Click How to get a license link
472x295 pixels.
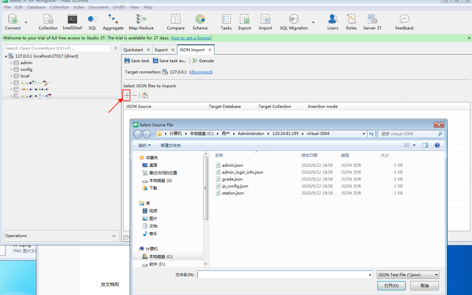(191, 38)
